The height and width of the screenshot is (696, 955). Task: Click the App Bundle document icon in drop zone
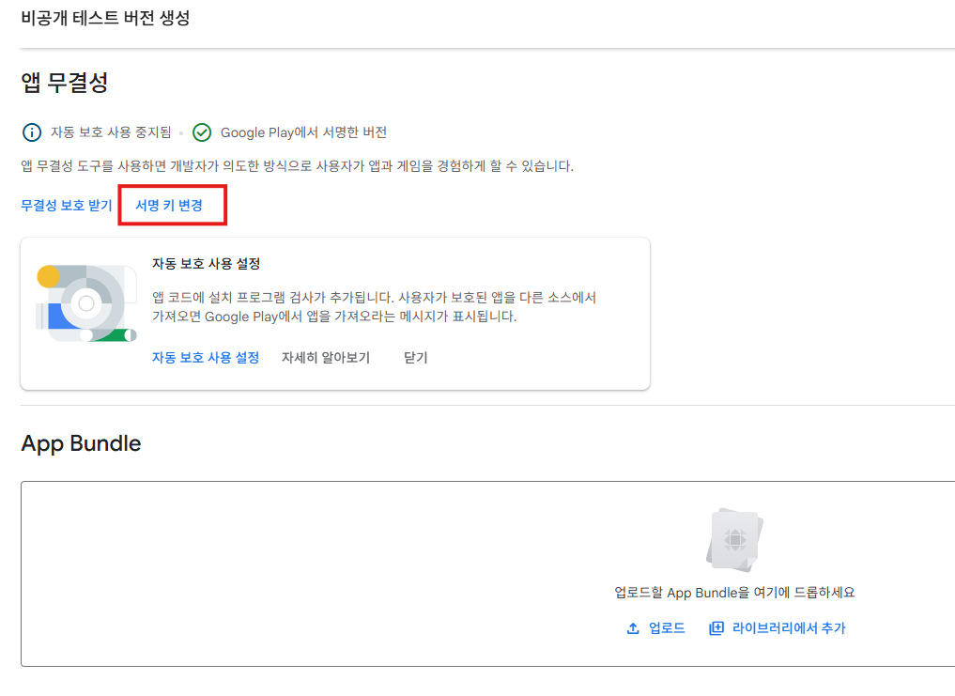click(x=734, y=540)
